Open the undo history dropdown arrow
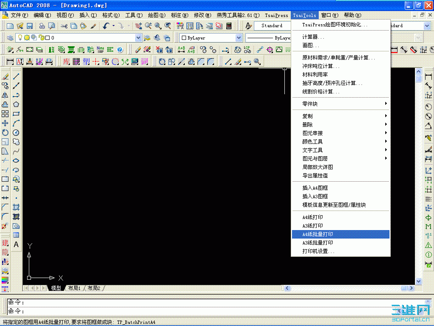The width and height of the screenshot is (434, 326). (114, 26)
